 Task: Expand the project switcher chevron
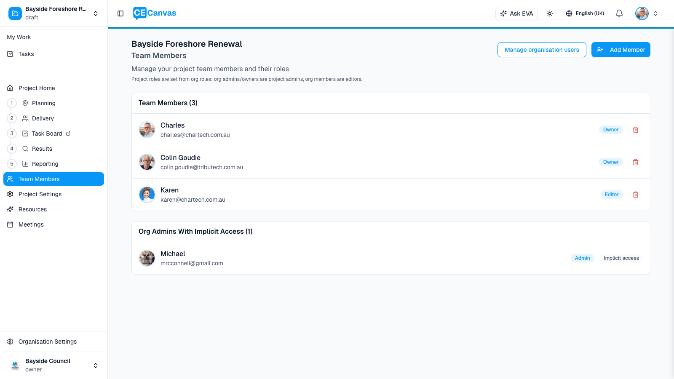pyautogui.click(x=96, y=13)
